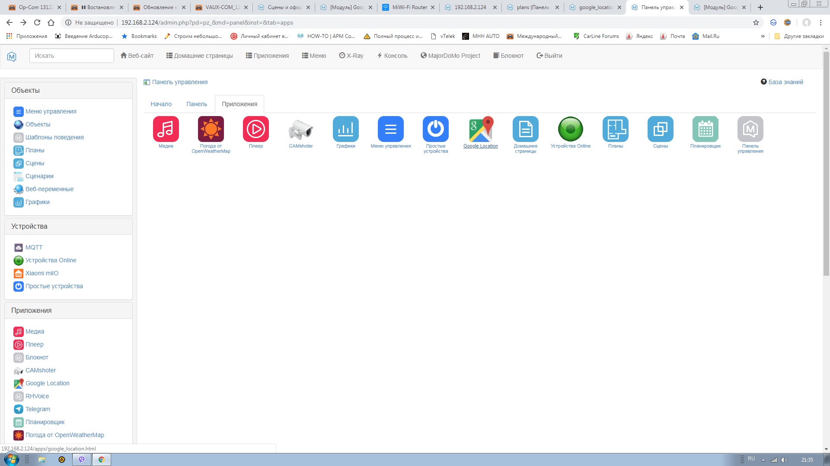This screenshot has width=830, height=466.
Task: Open the Google Location map icon
Action: coord(480,129)
